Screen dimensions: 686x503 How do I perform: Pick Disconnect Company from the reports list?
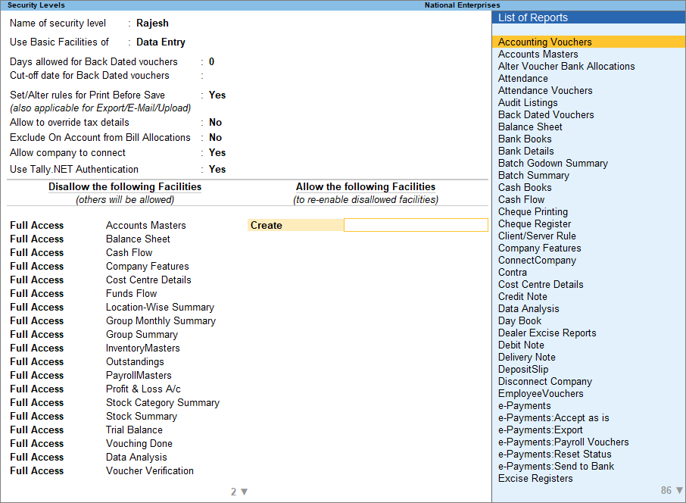pyautogui.click(x=544, y=381)
